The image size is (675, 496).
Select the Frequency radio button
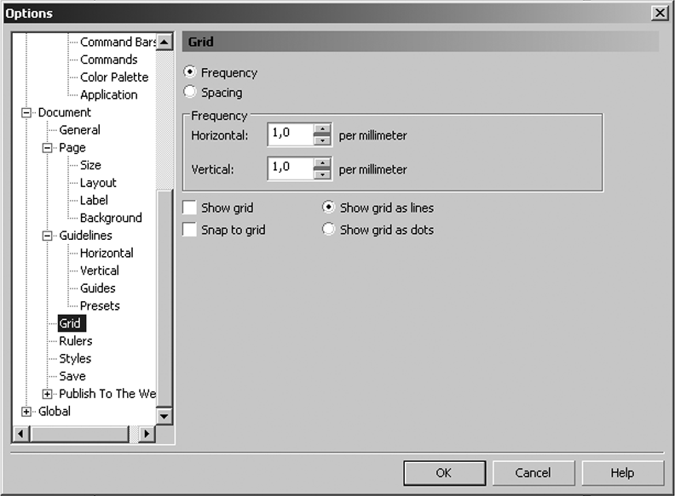coord(190,71)
